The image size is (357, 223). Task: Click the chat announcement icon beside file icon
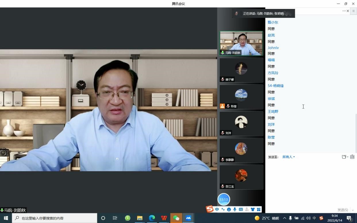click(x=352, y=157)
